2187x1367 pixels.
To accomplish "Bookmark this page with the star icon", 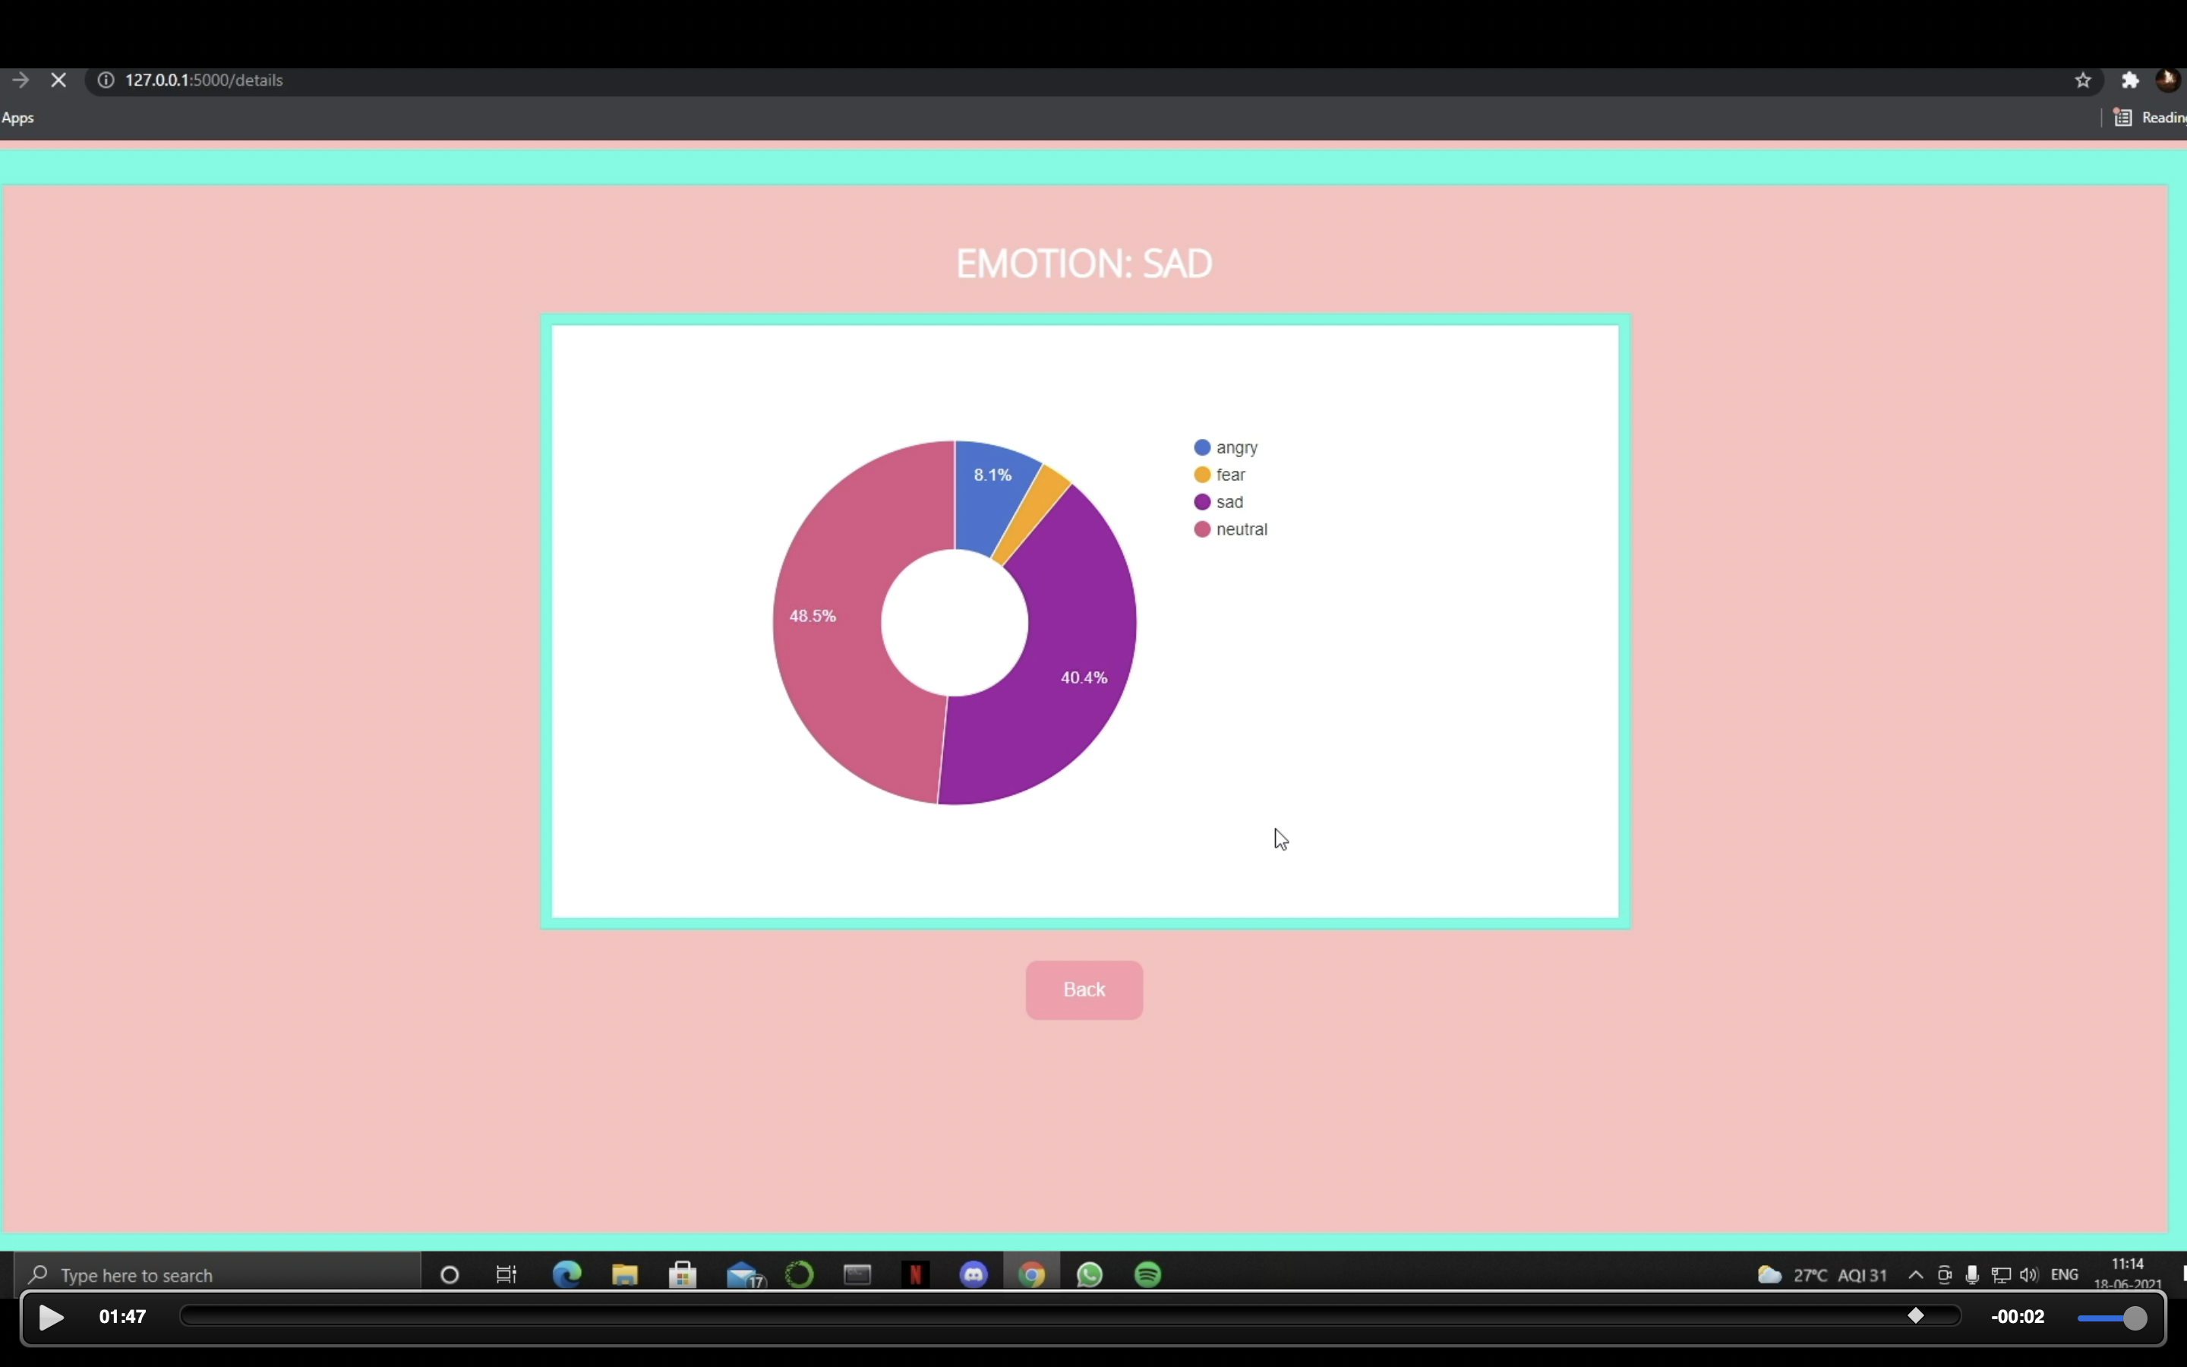I will (x=2083, y=80).
